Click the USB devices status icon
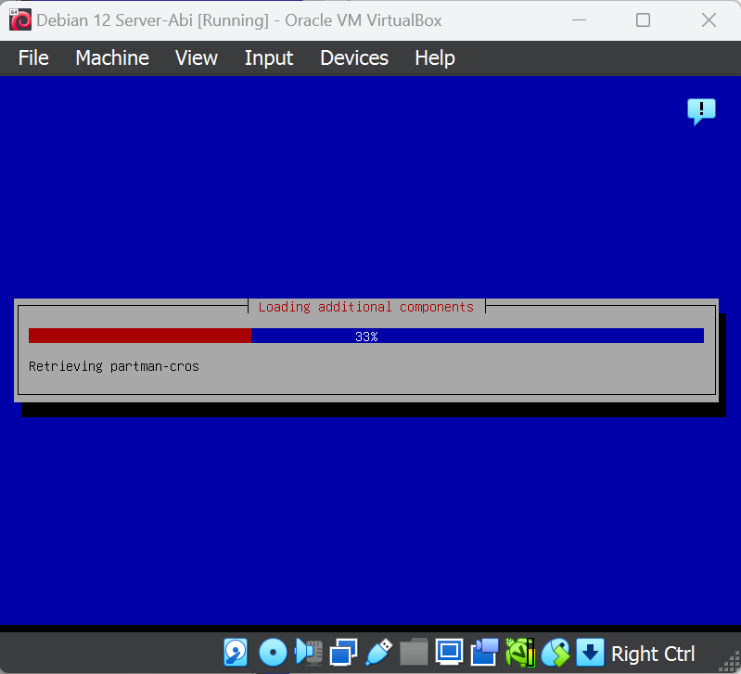Screen dimensions: 741x674 point(379,653)
